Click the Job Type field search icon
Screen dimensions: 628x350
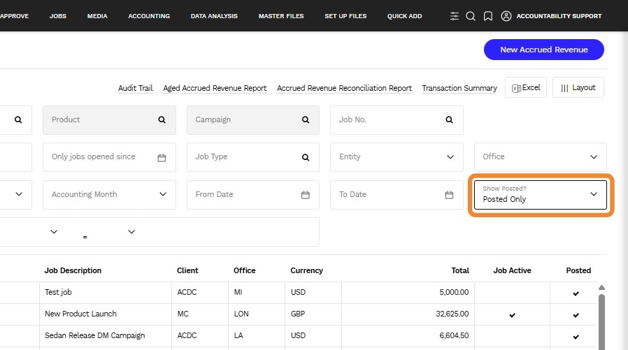(306, 157)
